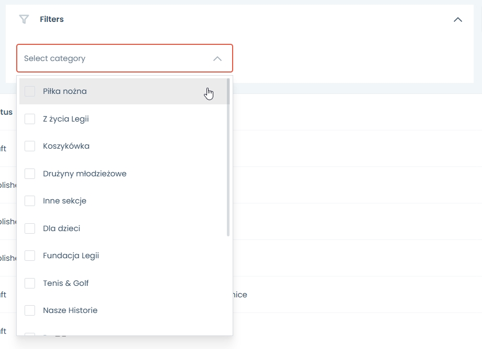Screen dimensions: 482x349
Task: Check the Piłka nożna checkbox
Action: [30, 91]
